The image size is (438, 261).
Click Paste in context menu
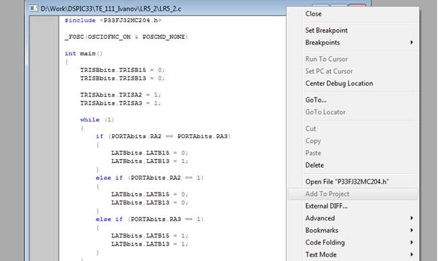[x=313, y=153]
